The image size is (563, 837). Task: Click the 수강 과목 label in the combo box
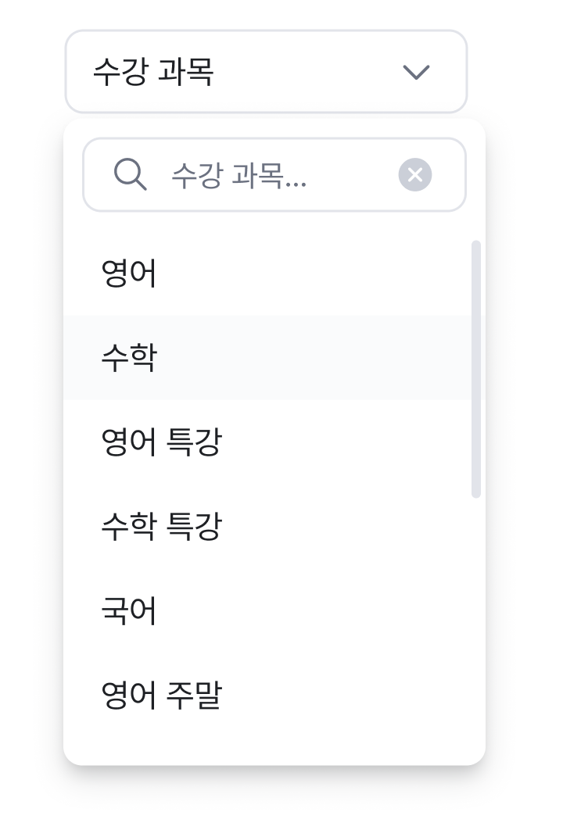pos(153,72)
